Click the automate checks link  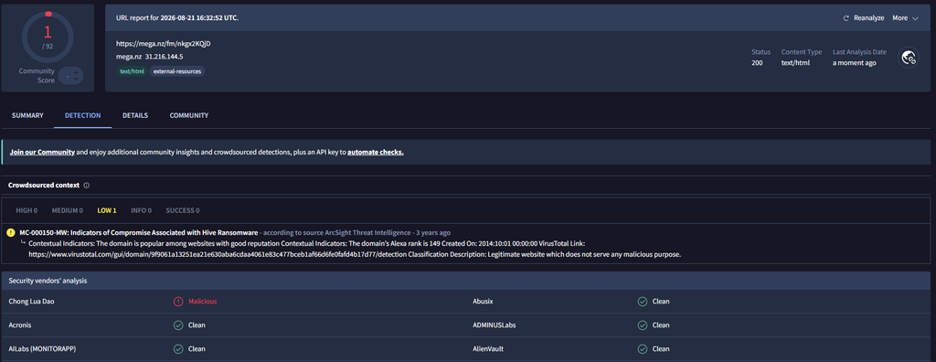coord(376,153)
